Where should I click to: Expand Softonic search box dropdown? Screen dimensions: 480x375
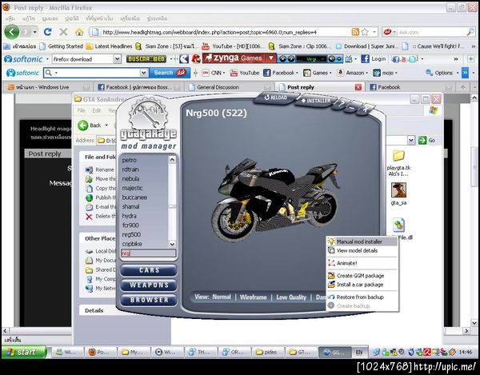coord(144,73)
